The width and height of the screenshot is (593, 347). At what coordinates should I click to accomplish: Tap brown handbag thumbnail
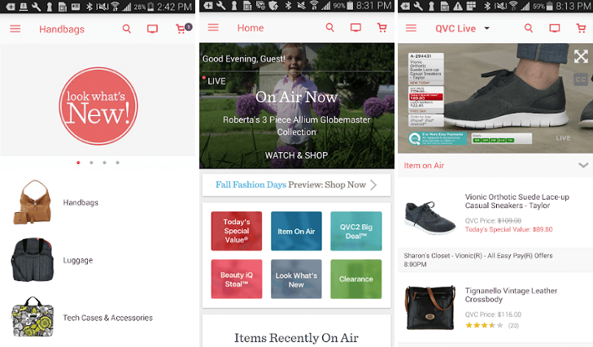[33, 202]
